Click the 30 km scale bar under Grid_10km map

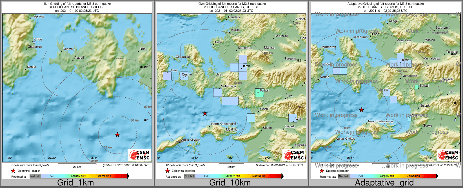pyautogui.click(x=231, y=164)
